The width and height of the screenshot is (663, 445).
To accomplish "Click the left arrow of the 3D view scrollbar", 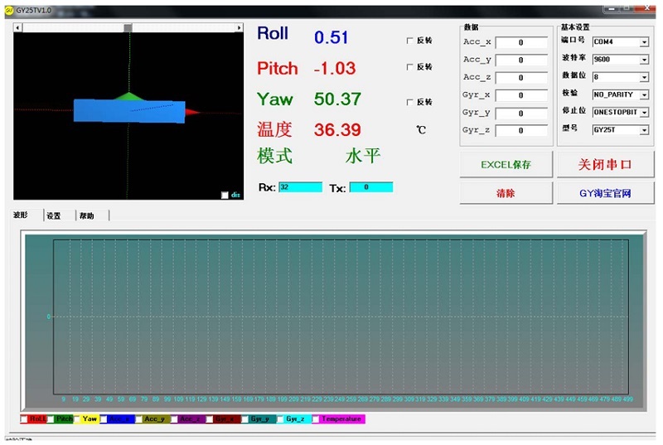I will click(x=18, y=27).
